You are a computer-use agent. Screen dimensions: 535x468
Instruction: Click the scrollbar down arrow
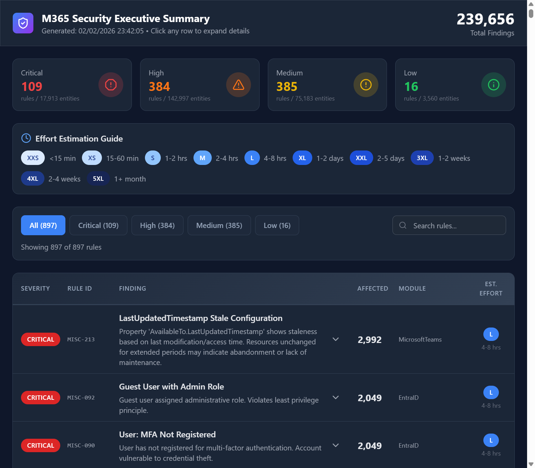531,464
